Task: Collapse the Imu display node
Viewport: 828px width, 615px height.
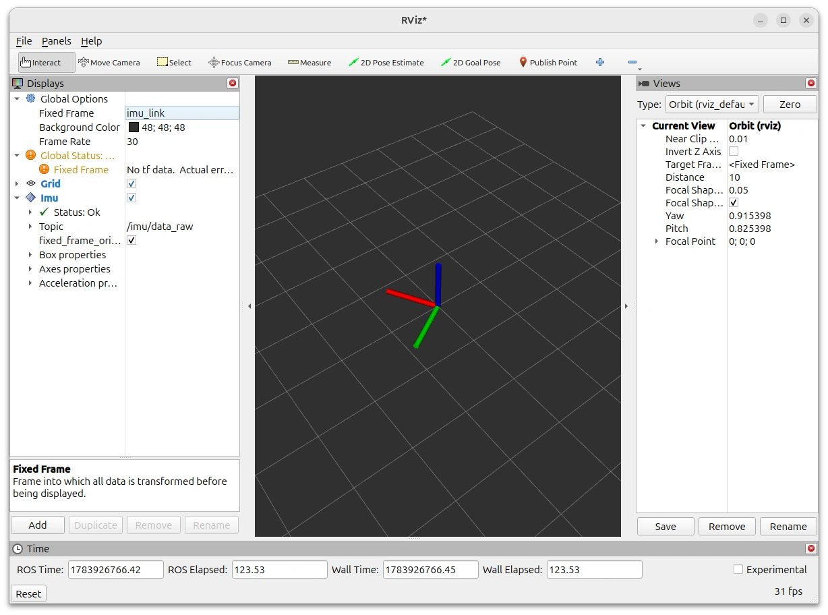Action: click(x=17, y=198)
